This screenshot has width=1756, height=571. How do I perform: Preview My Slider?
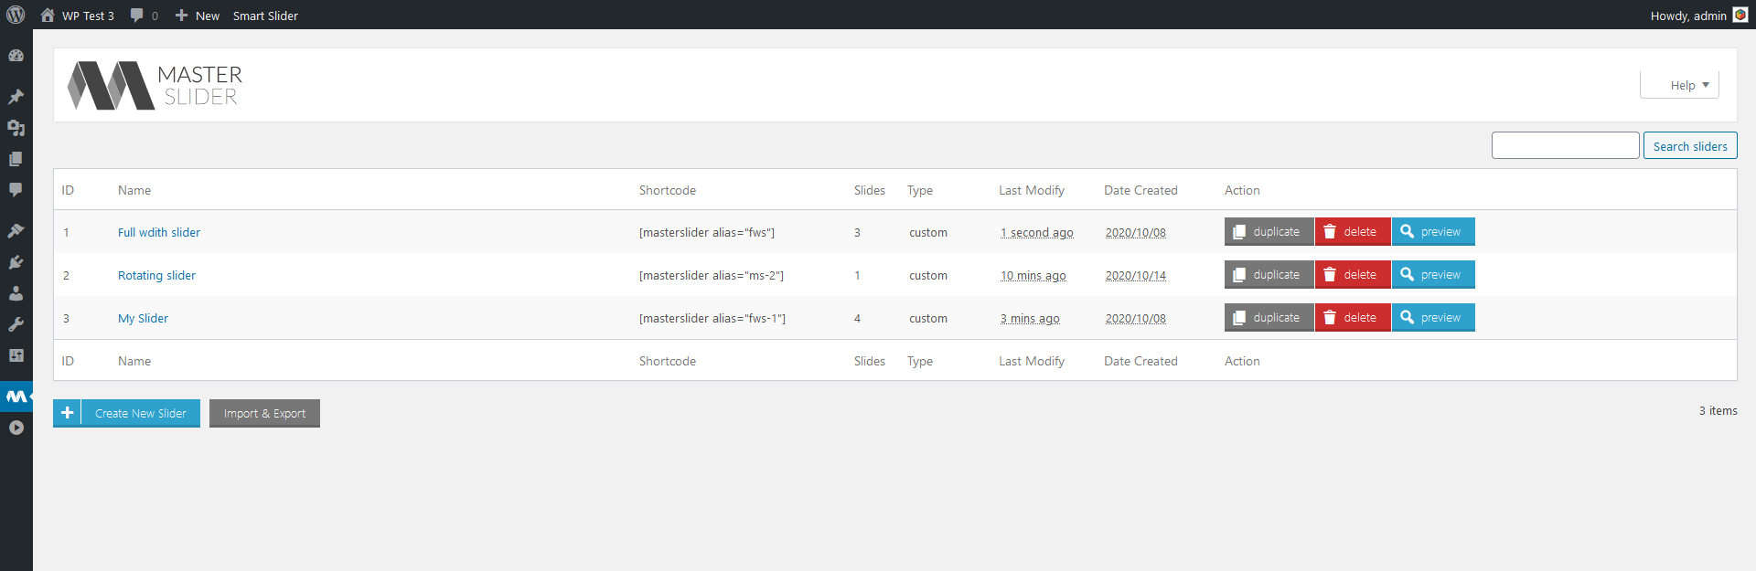click(x=1433, y=318)
